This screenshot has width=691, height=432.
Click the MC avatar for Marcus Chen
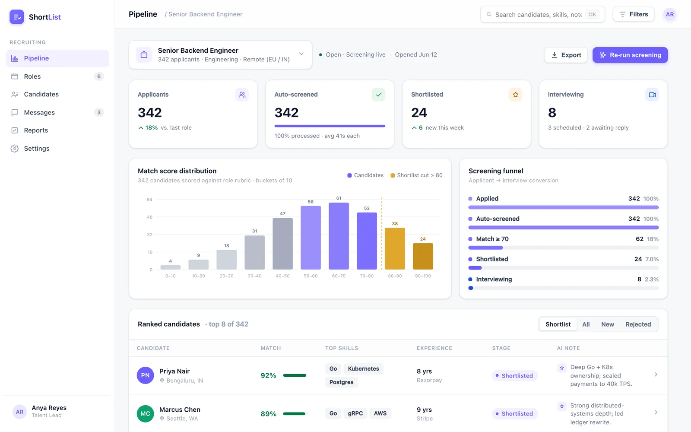[145, 414]
